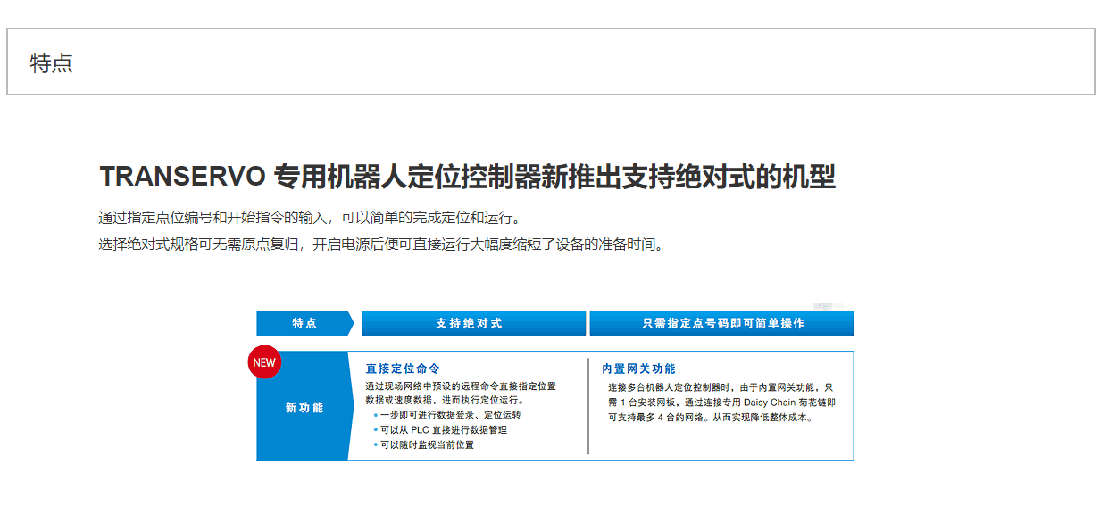Click bullet 一步即可进行数据登录、定位运转

click(449, 415)
